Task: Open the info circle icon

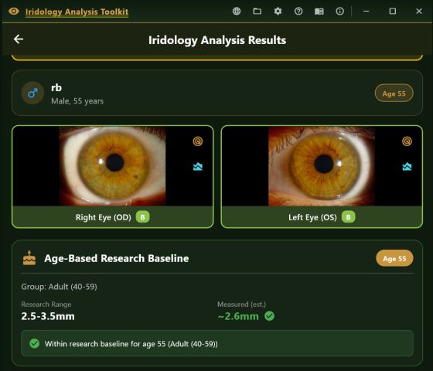Action: [x=339, y=12]
